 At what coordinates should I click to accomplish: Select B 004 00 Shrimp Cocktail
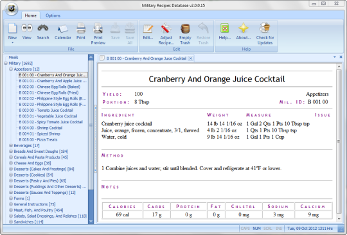tap(40, 128)
